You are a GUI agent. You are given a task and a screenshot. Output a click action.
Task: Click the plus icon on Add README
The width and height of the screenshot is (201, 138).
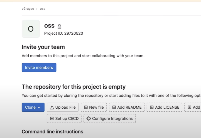pos(114,108)
